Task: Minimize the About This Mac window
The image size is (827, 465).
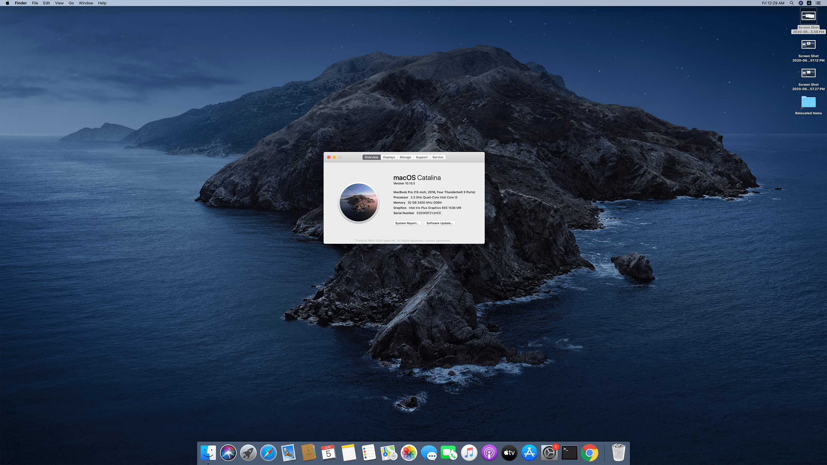Action: (334, 157)
